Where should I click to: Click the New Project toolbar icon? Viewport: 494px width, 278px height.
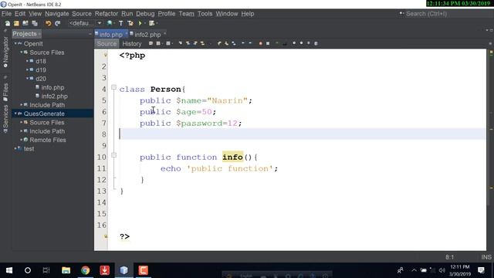(x=16, y=23)
